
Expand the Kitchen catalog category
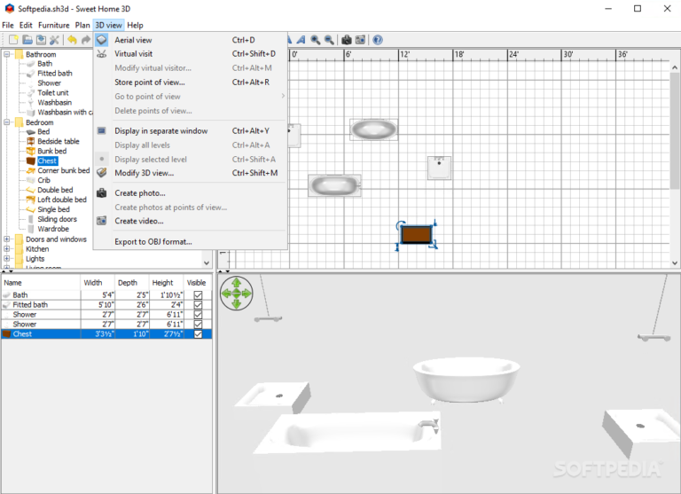pos(7,249)
